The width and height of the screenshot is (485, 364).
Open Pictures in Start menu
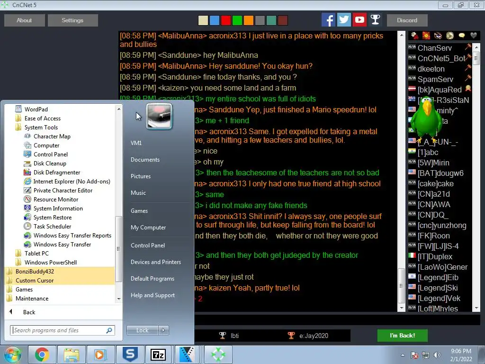click(x=140, y=176)
